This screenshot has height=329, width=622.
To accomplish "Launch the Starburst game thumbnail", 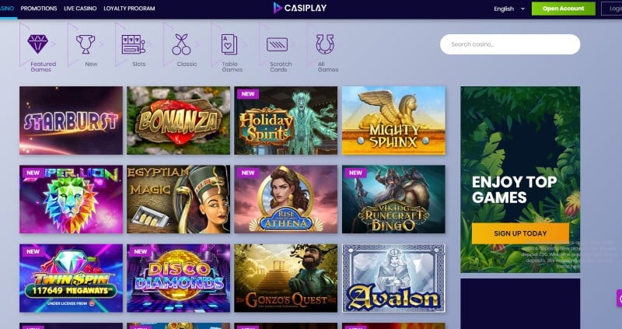I will [71, 121].
